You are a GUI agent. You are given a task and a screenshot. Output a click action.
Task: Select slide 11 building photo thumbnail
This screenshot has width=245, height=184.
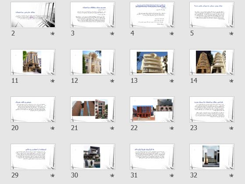(33, 62)
